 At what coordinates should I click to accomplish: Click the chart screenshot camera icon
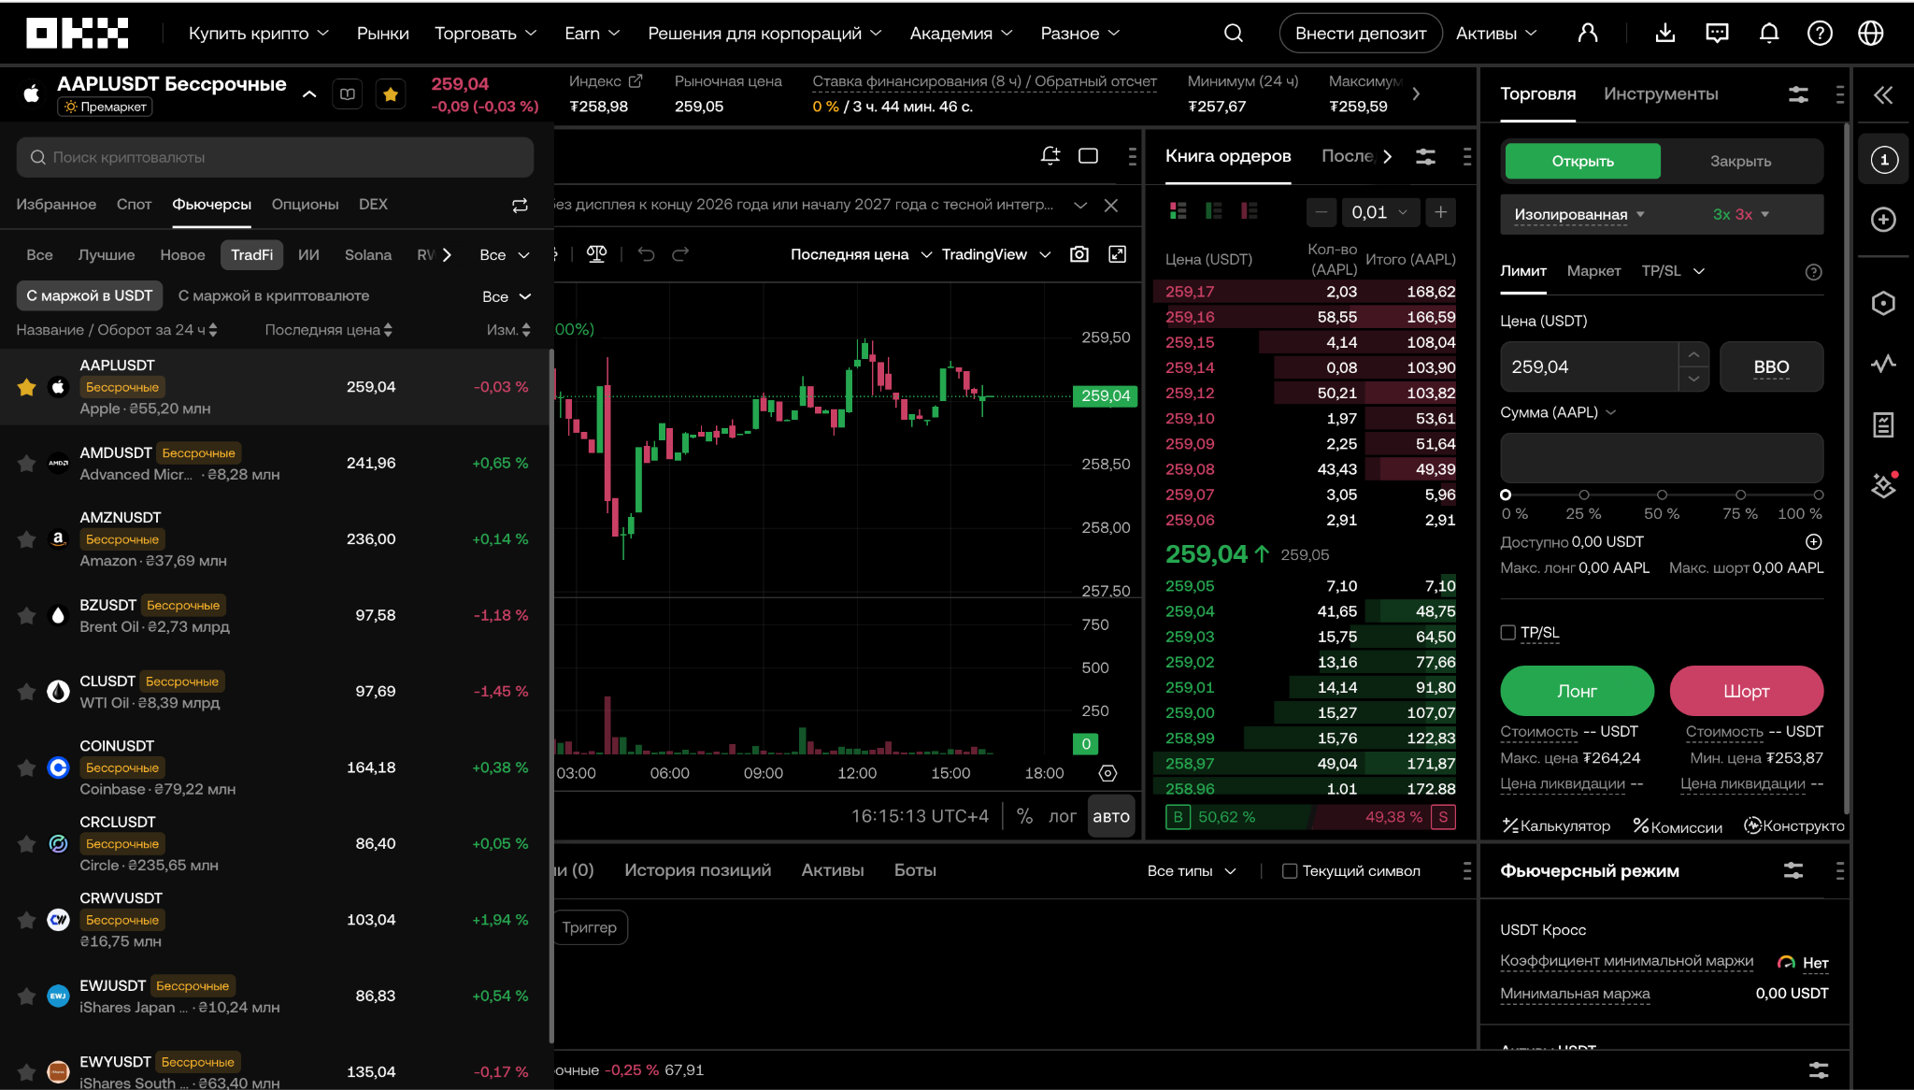tap(1079, 254)
